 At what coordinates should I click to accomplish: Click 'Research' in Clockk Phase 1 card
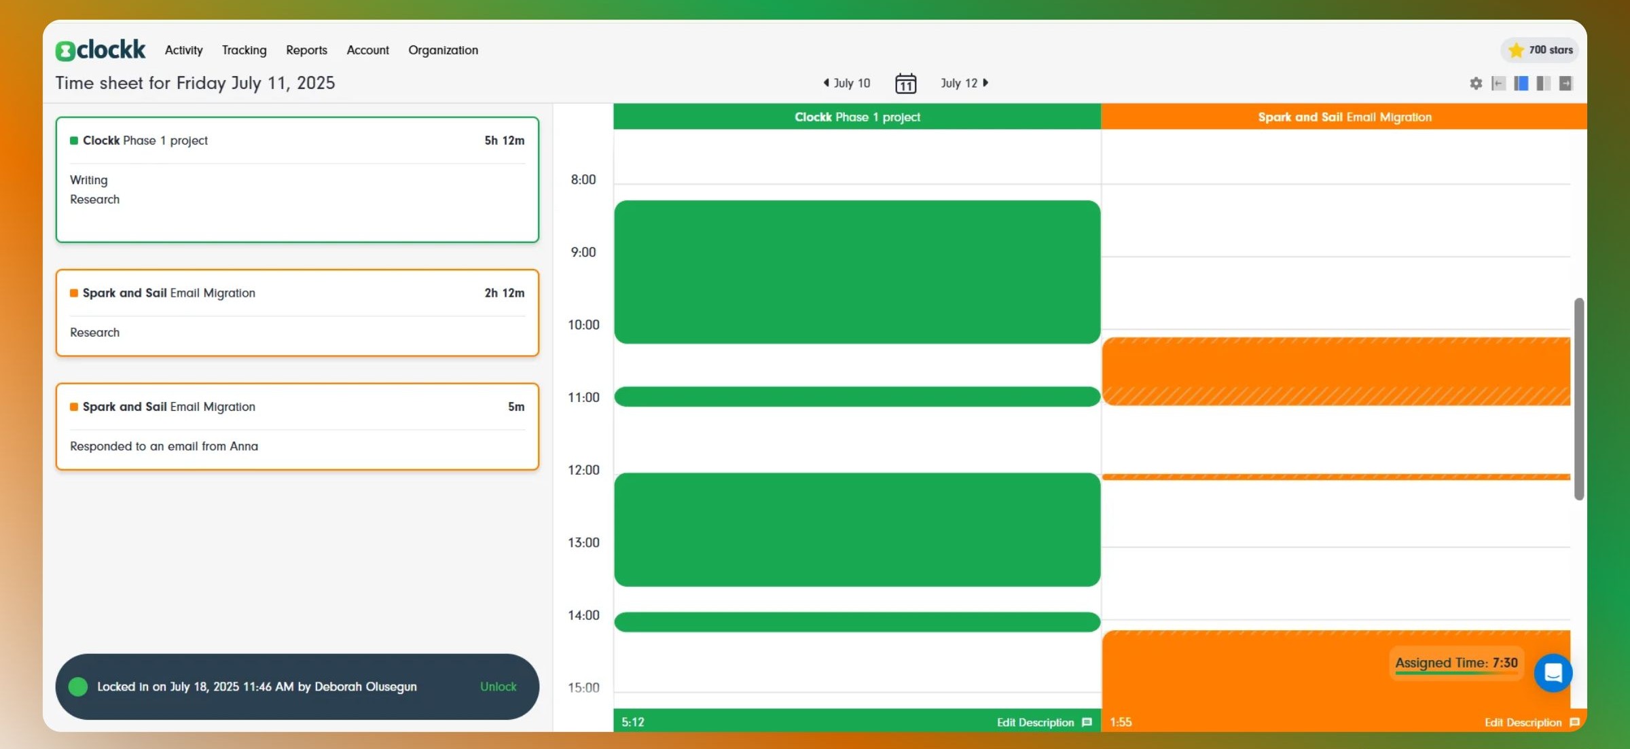coord(94,199)
